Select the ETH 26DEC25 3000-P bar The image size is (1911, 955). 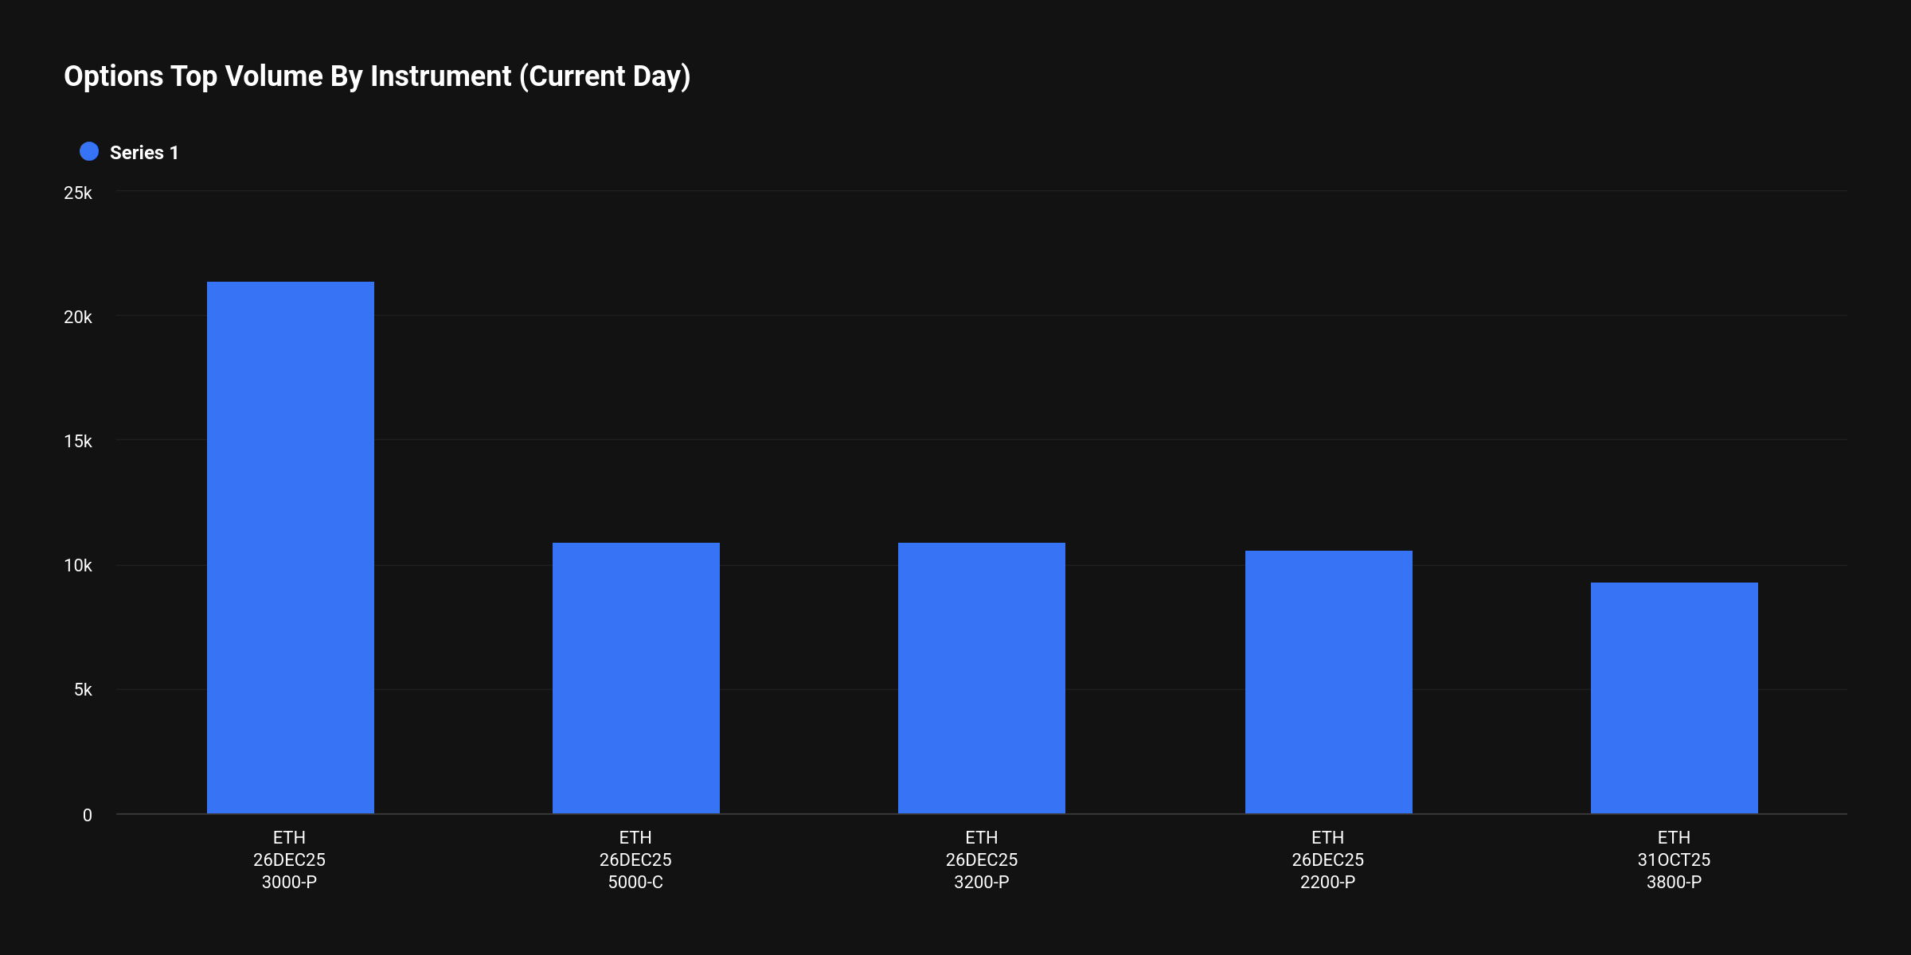(x=290, y=548)
